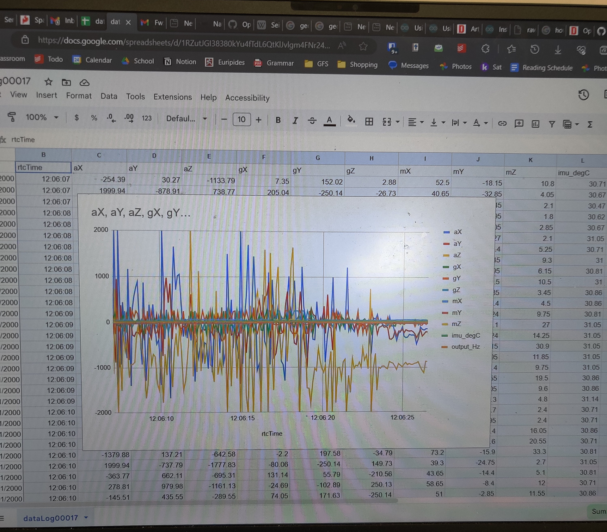607x532 pixels.
Task: Click the paint format icon
Action: 12,117
